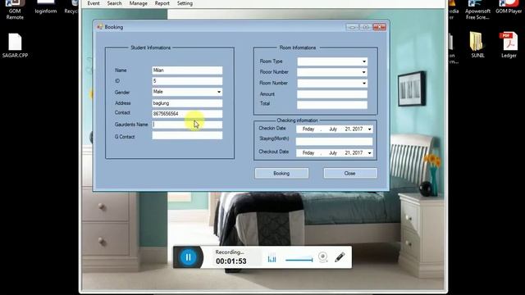Select month July in Checkin Date
The width and height of the screenshot is (525, 295).
333,129
